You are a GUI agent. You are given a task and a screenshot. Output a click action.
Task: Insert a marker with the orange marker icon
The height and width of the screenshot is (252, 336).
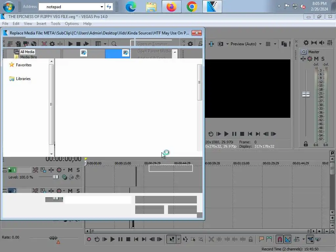[261, 239]
